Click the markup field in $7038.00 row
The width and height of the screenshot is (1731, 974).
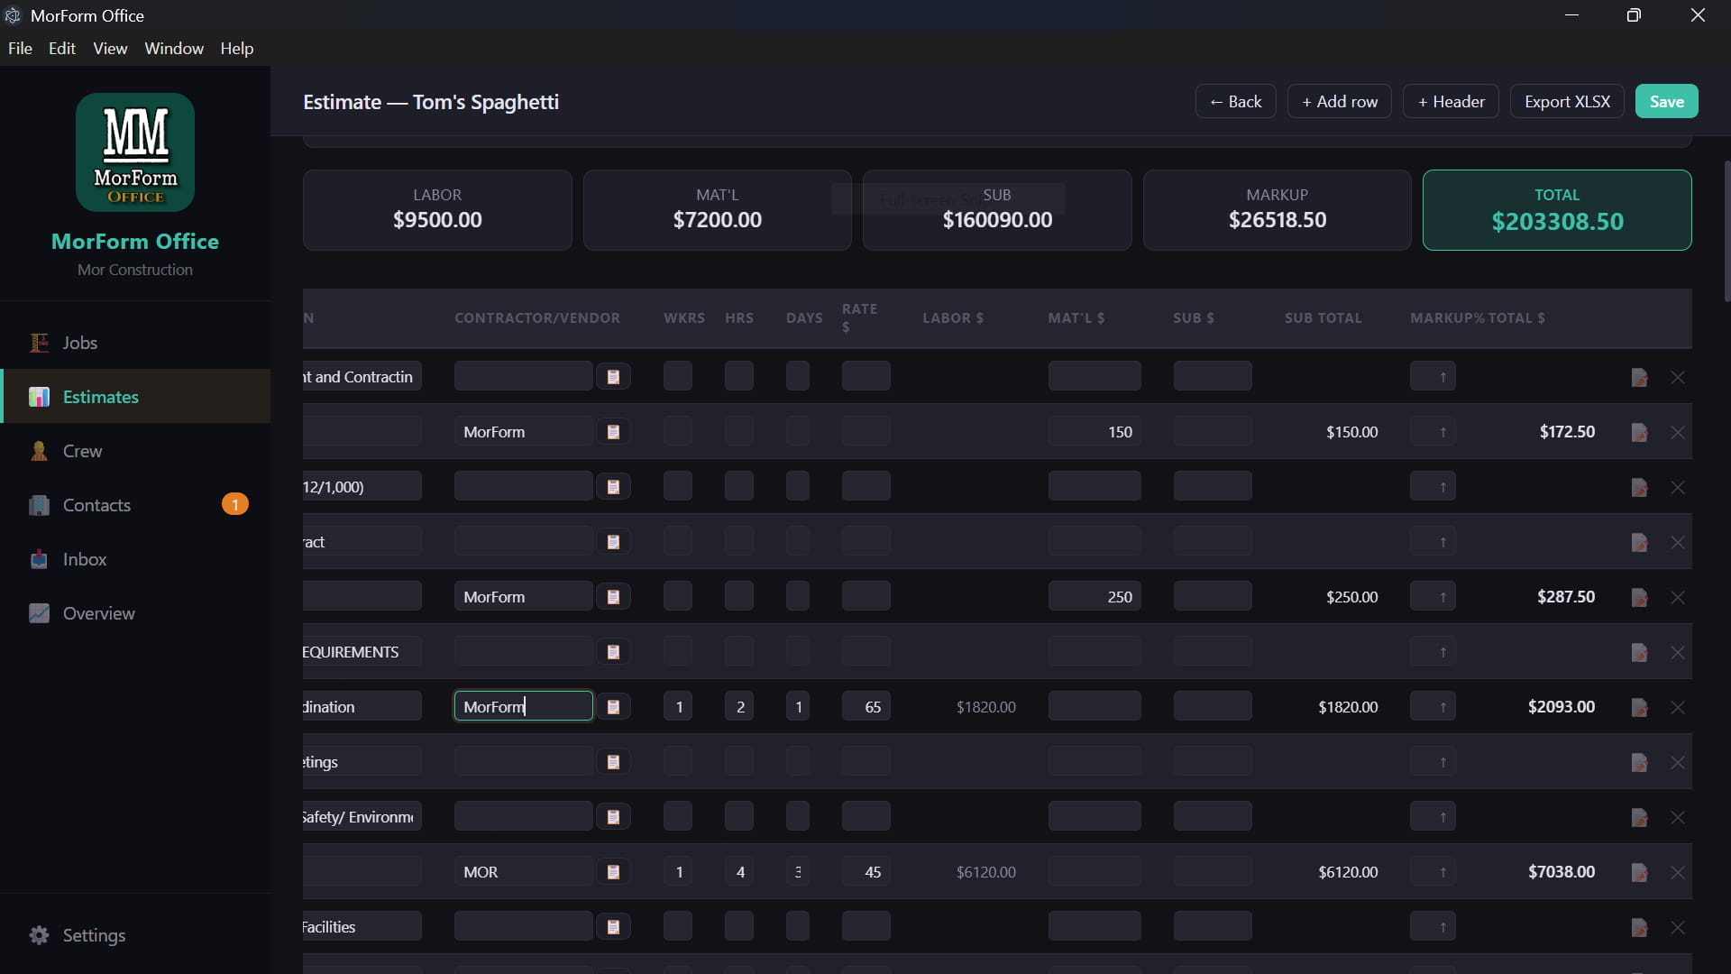pyautogui.click(x=1433, y=872)
